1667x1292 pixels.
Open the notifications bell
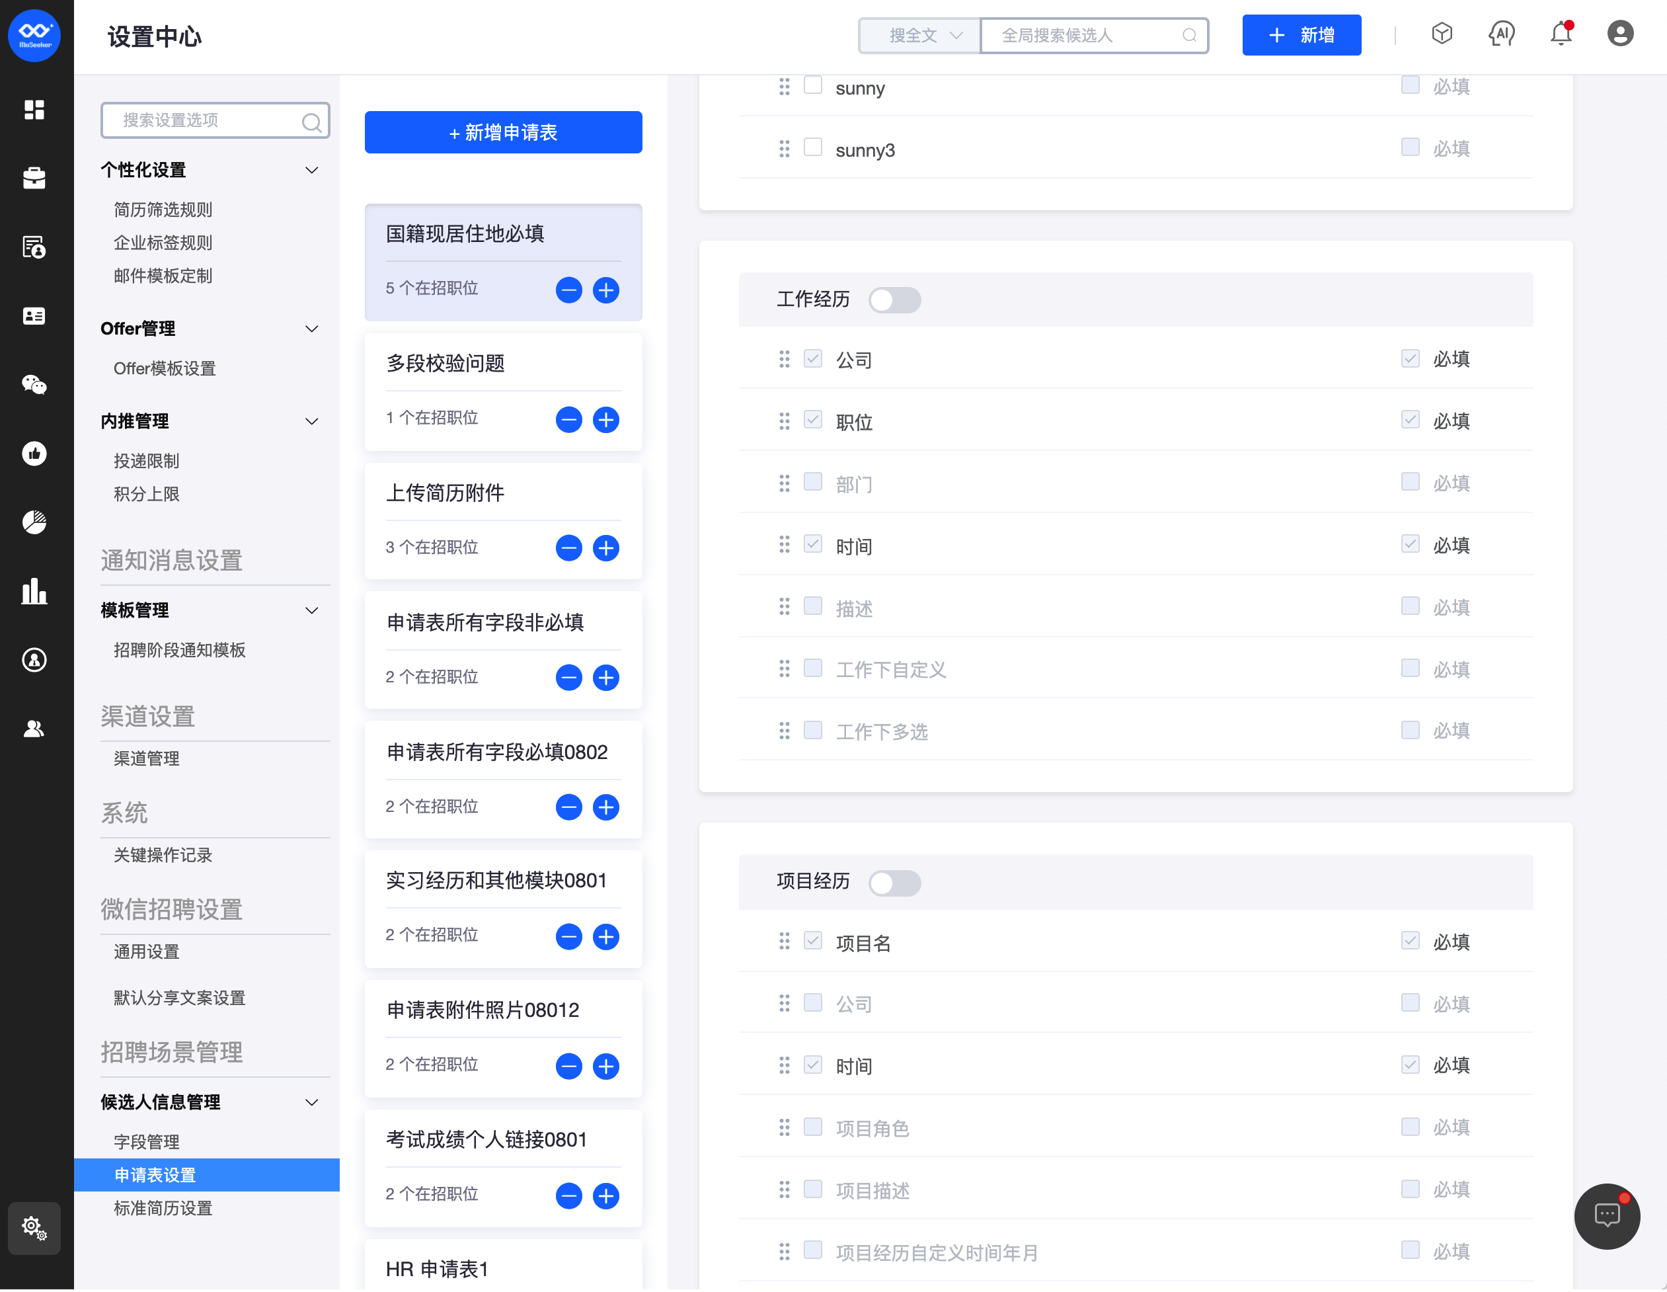pos(1561,34)
